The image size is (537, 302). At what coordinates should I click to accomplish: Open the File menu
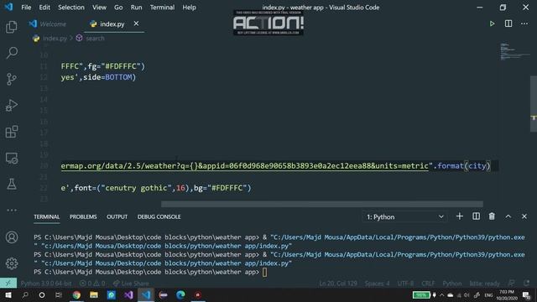click(x=26, y=8)
